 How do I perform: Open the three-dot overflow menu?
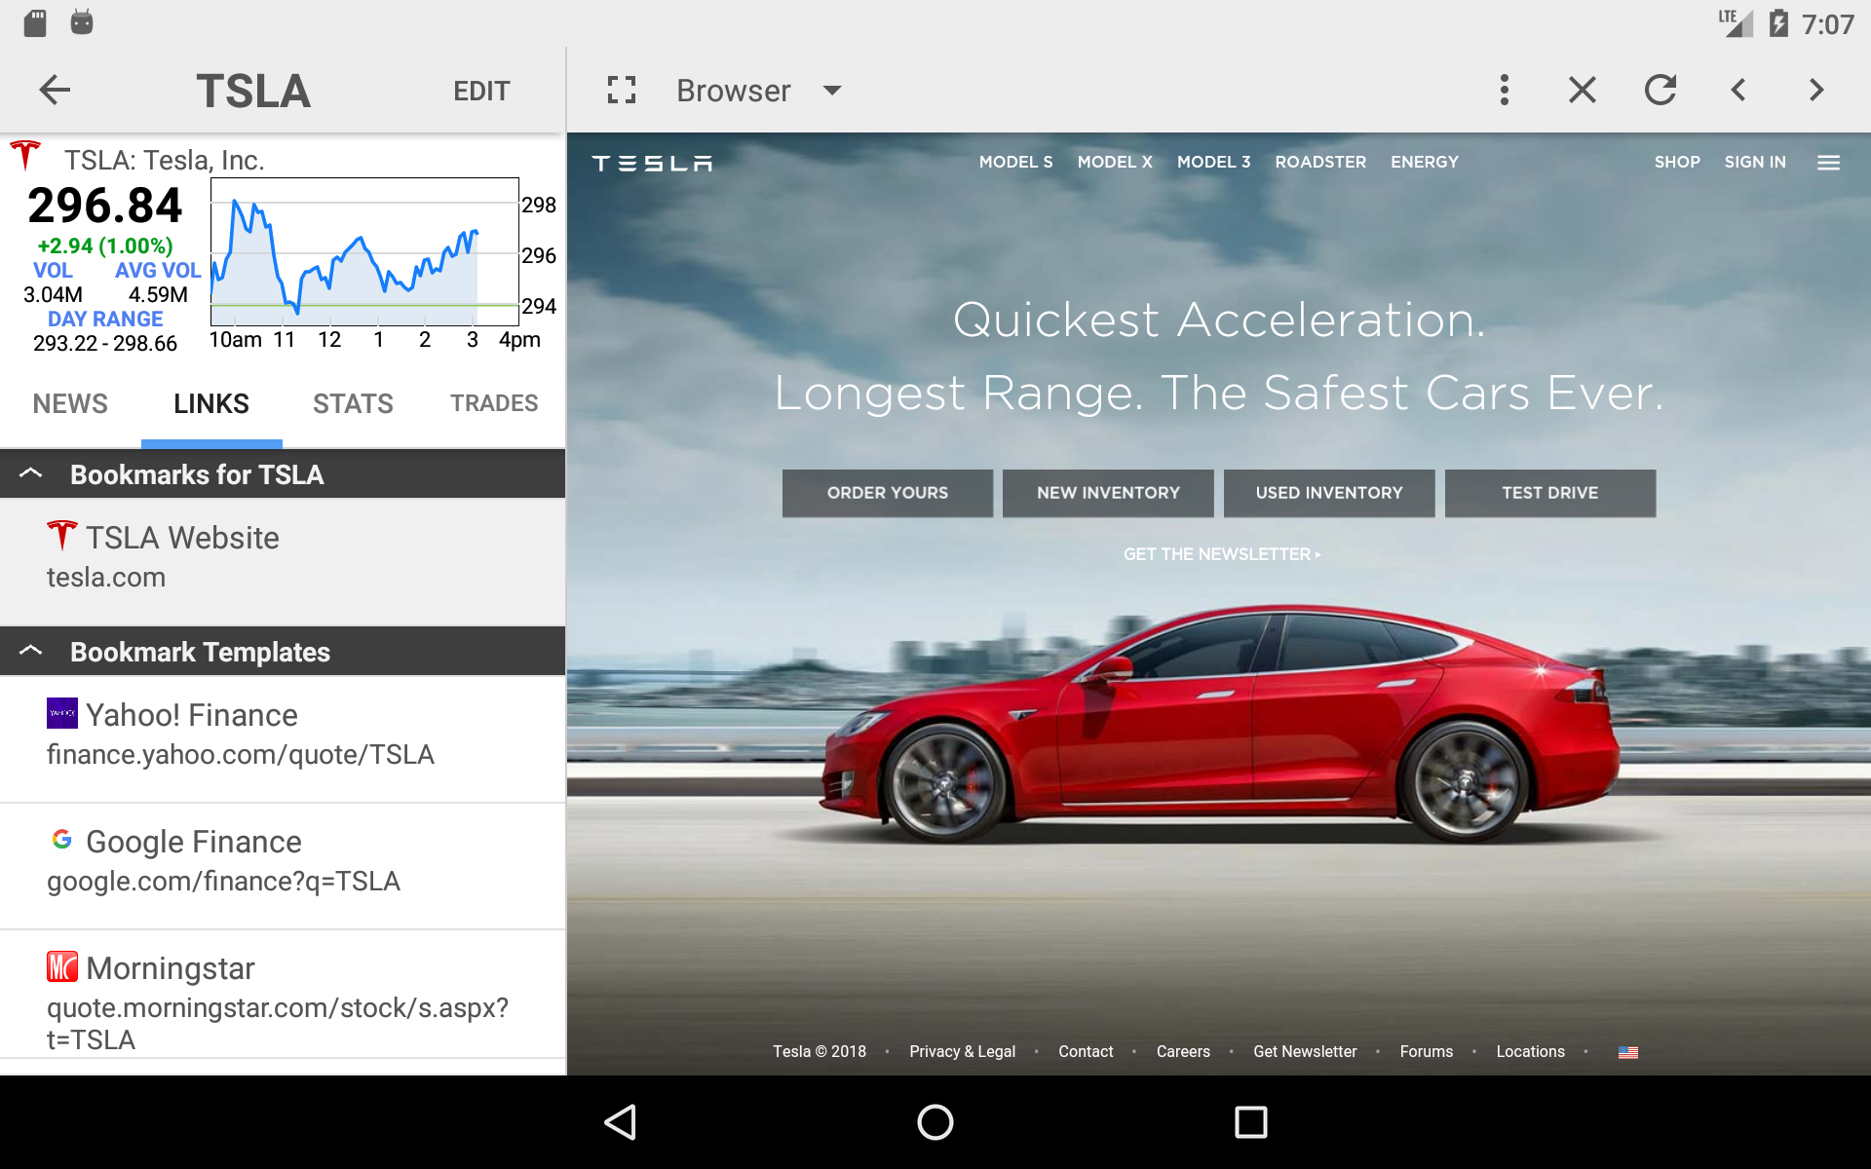point(1505,90)
